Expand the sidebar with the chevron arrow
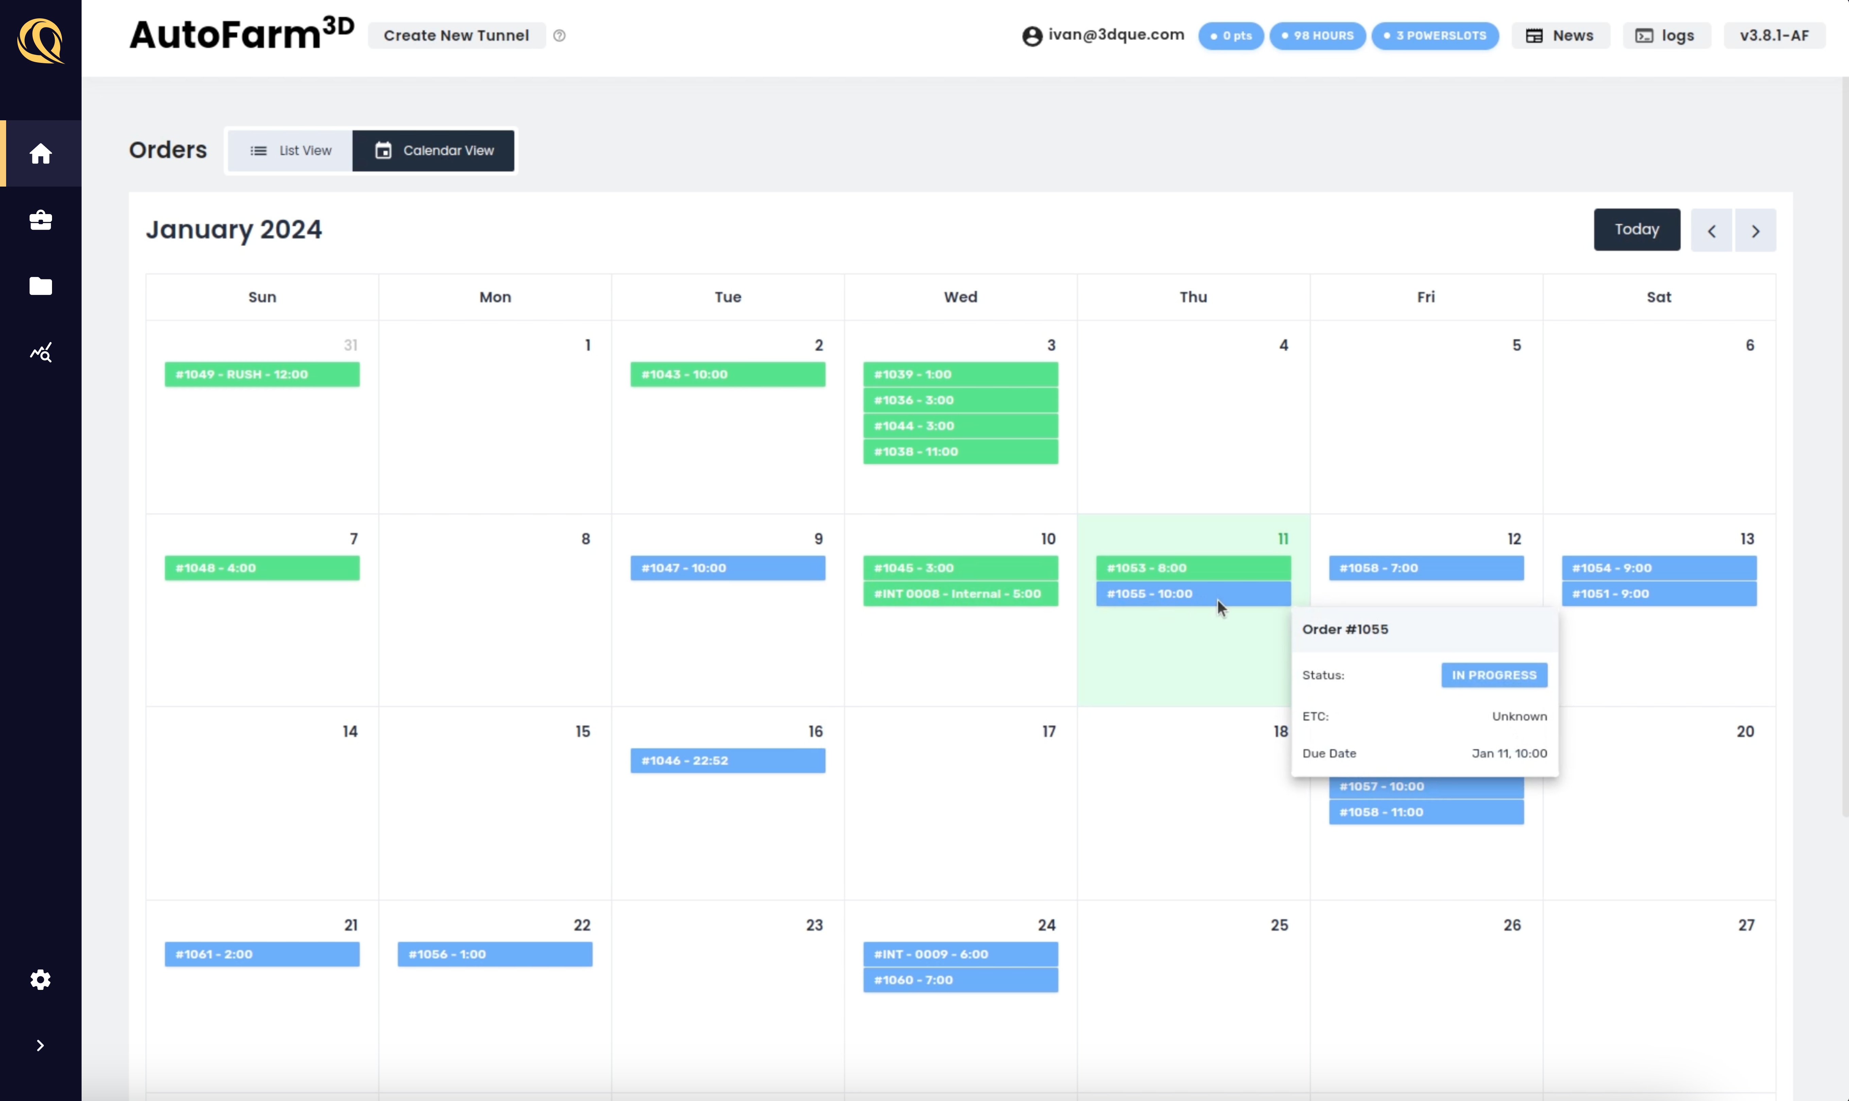1849x1101 pixels. tap(39, 1045)
